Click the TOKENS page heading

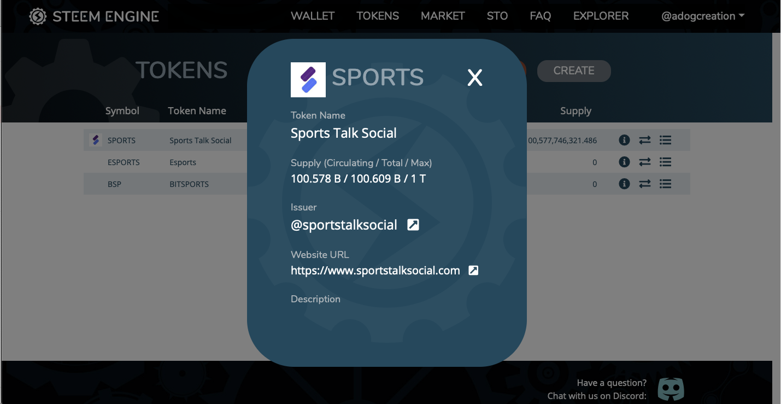[181, 71]
